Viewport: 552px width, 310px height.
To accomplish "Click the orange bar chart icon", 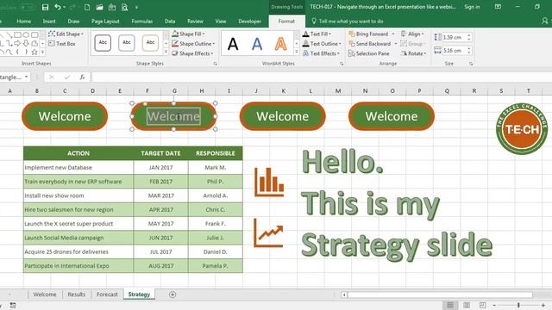I will click(269, 182).
